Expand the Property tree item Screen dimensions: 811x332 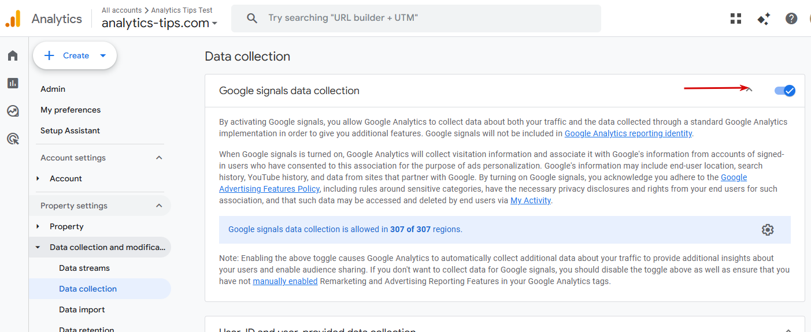[x=38, y=226]
